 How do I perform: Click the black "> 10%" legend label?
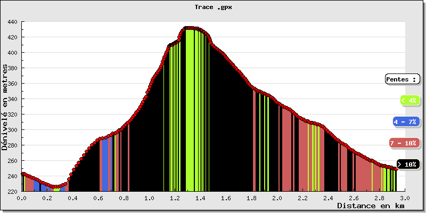(408, 165)
